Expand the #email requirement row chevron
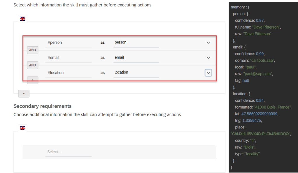 click(x=208, y=58)
